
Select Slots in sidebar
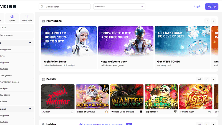coord(17,56)
